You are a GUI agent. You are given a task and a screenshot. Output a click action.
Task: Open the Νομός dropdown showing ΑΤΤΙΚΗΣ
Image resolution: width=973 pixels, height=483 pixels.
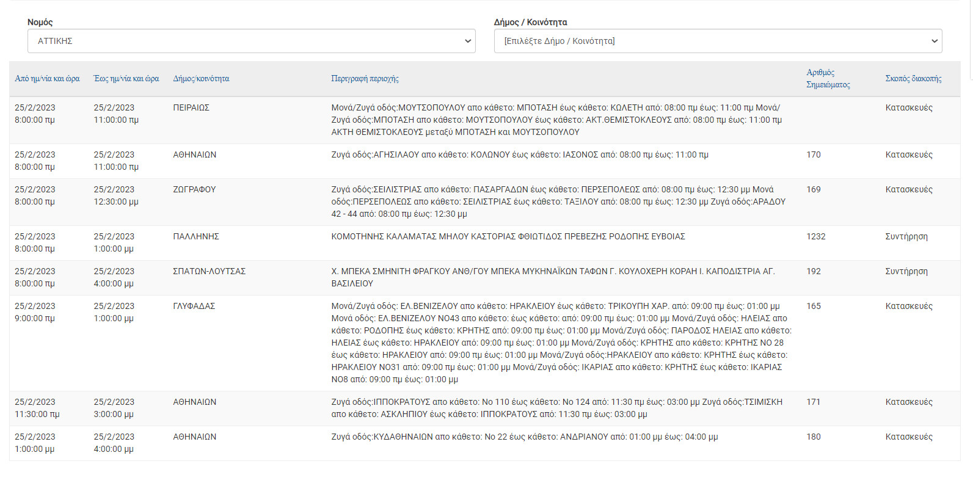click(251, 41)
